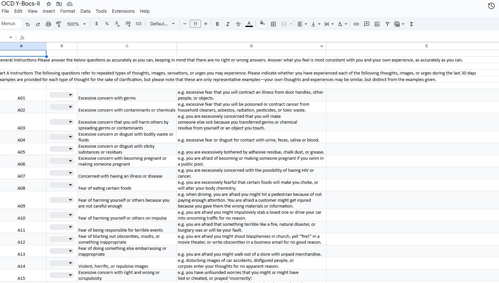Expand the A01 row answer dropdown
This screenshot has width=499, height=283.
click(61, 95)
